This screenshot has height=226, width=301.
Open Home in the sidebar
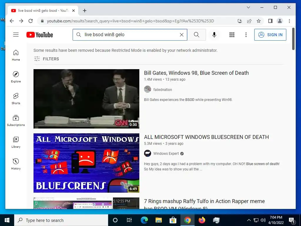tap(16, 55)
